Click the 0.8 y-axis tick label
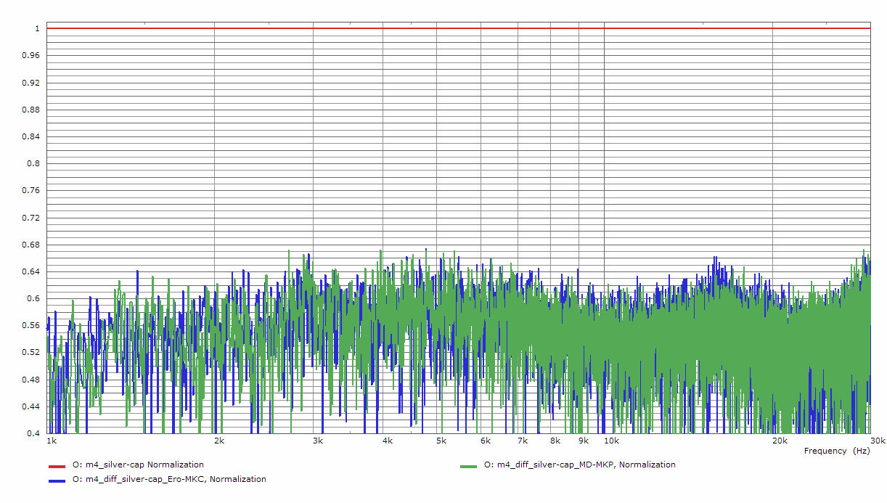887x503 pixels. tap(33, 164)
